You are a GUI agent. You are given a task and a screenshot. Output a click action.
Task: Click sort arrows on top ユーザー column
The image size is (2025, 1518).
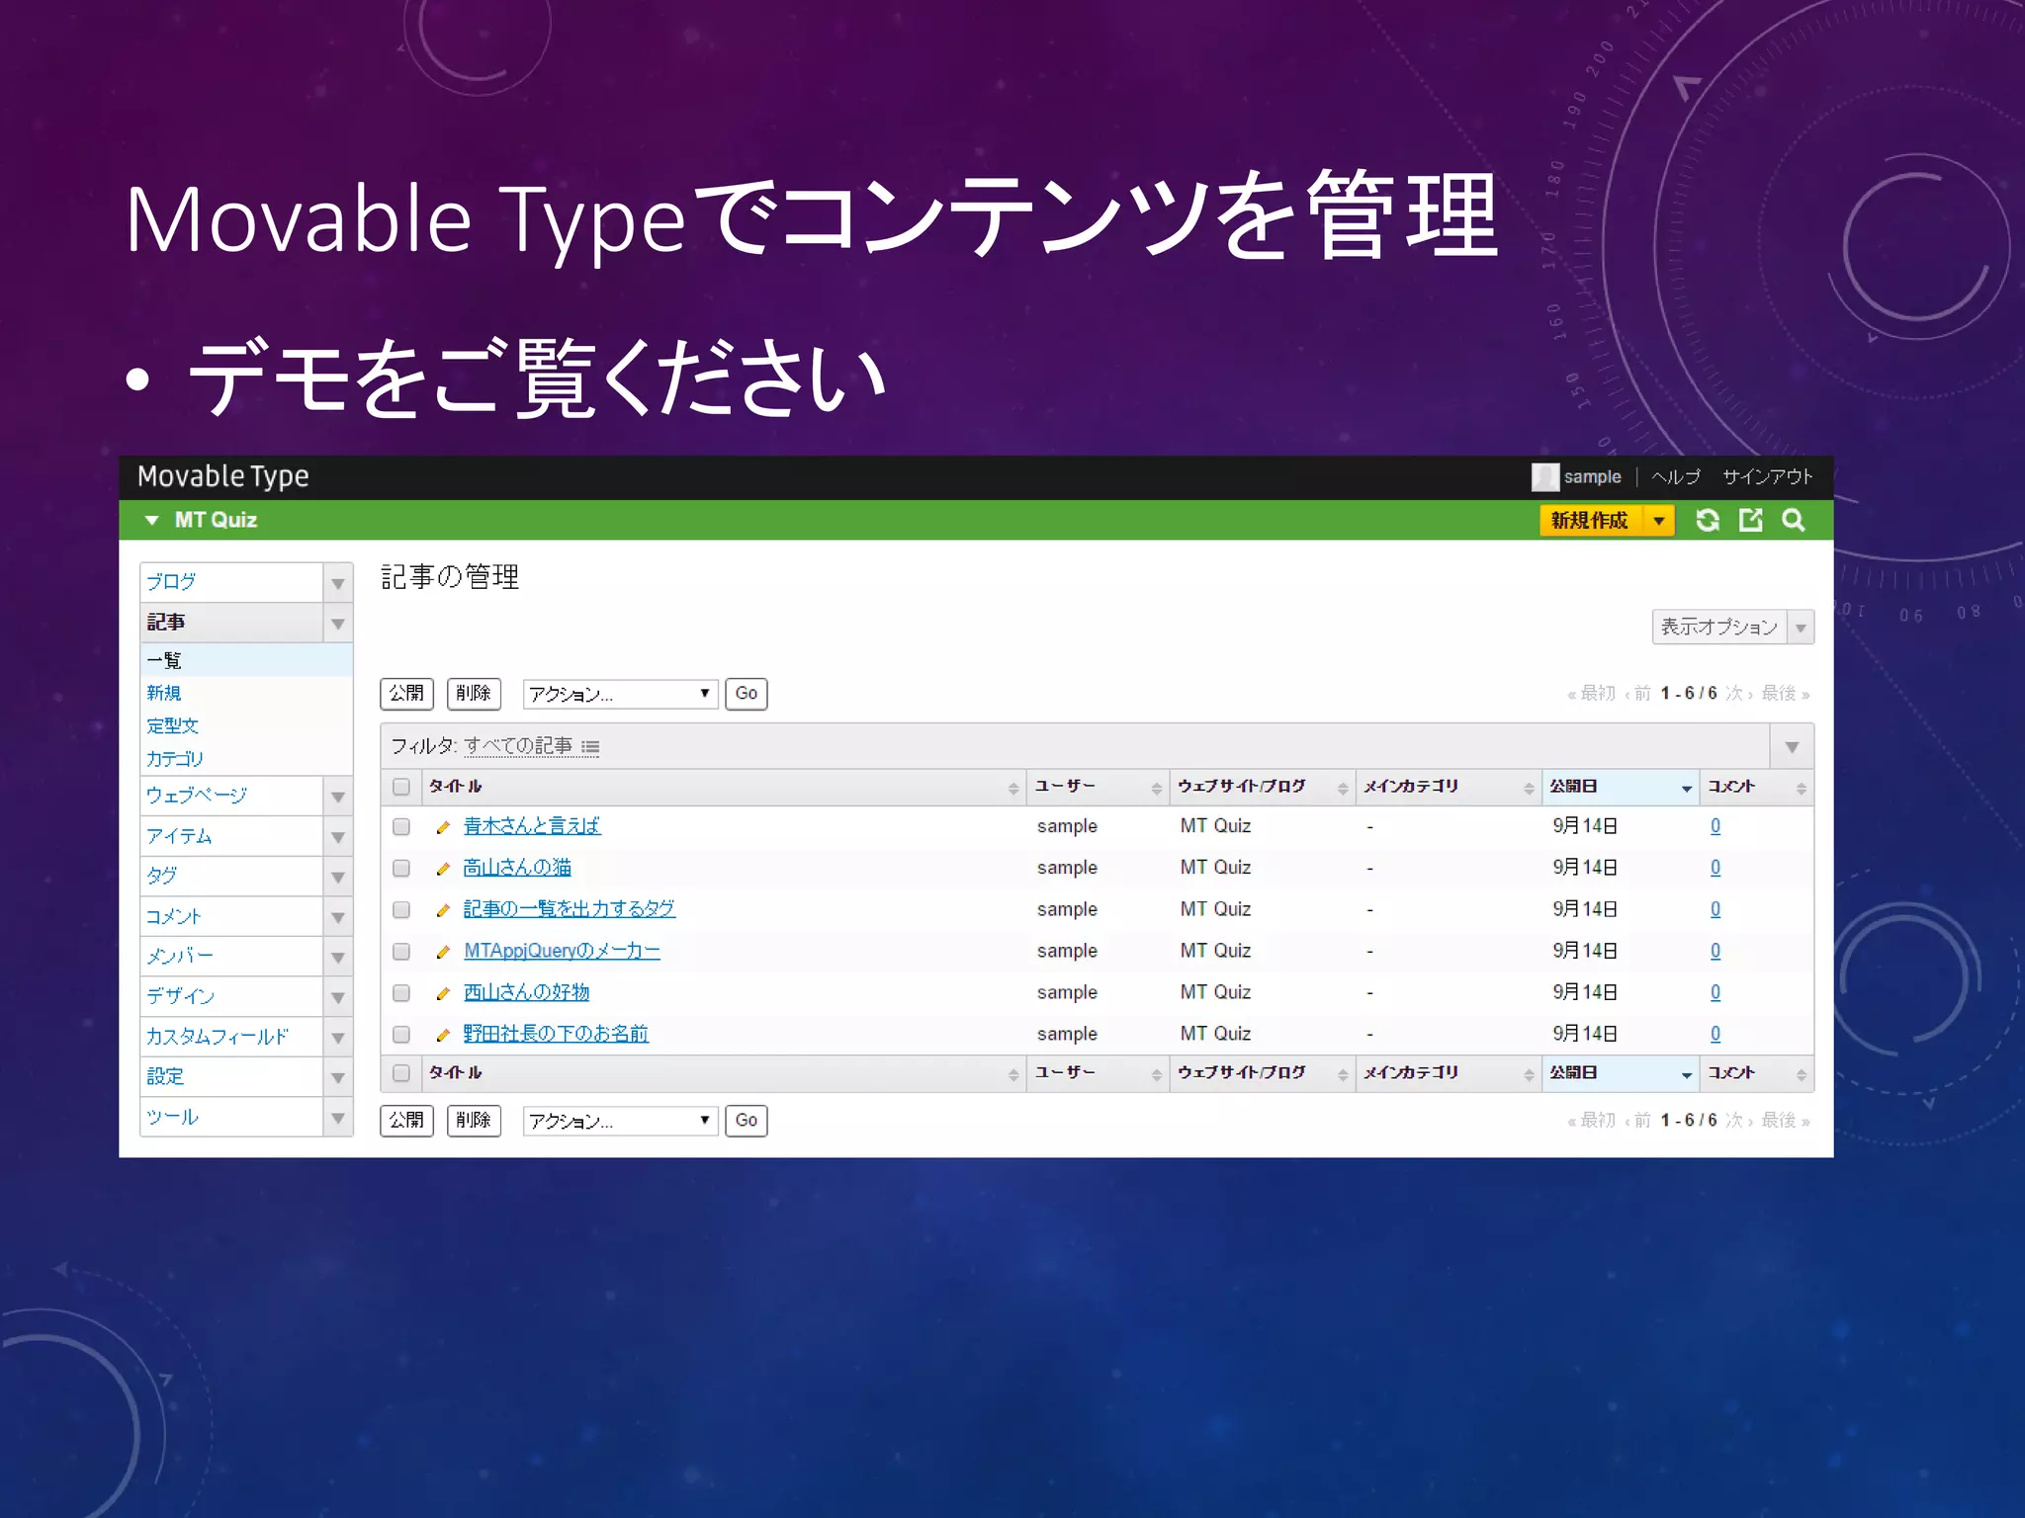click(x=1156, y=788)
